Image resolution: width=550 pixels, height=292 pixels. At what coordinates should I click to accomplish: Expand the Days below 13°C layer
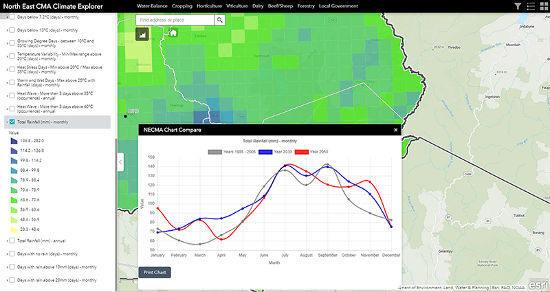[x=6, y=30]
